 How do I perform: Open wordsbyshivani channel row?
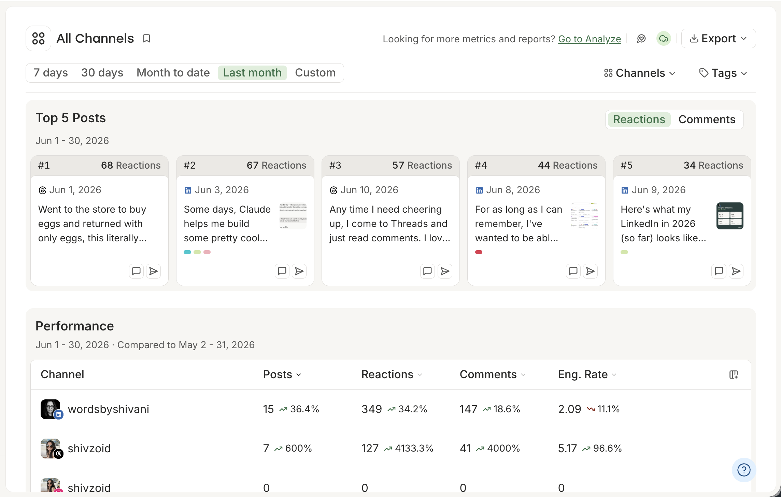[390, 409]
